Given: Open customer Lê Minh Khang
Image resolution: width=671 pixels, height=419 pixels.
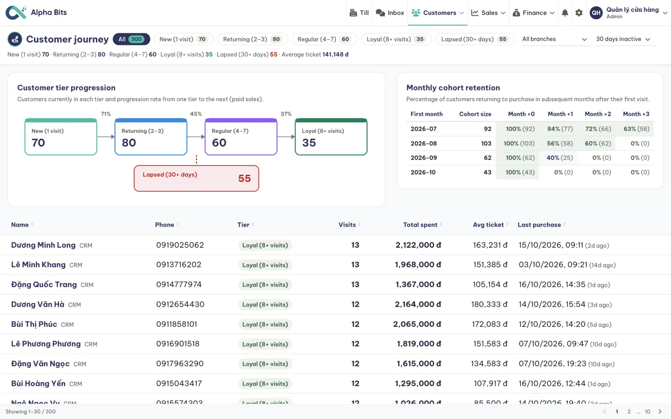Looking at the screenshot, I should (x=38, y=265).
